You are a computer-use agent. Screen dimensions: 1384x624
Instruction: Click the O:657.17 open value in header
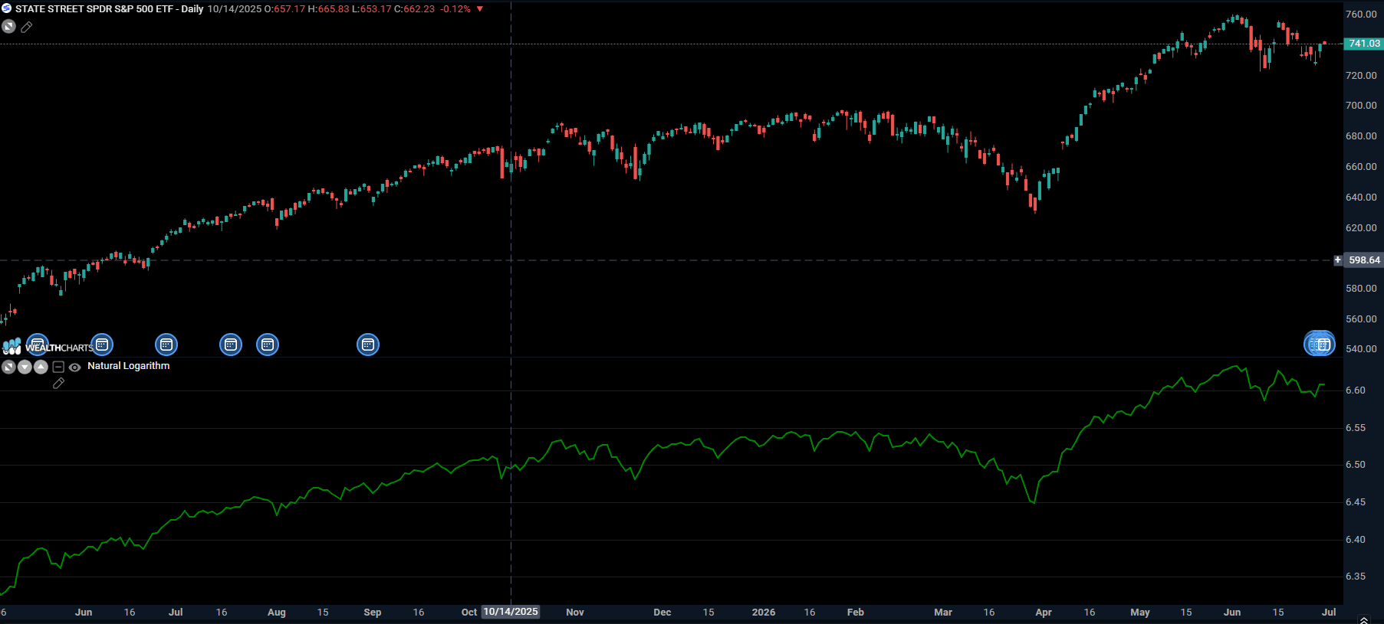pyautogui.click(x=284, y=9)
